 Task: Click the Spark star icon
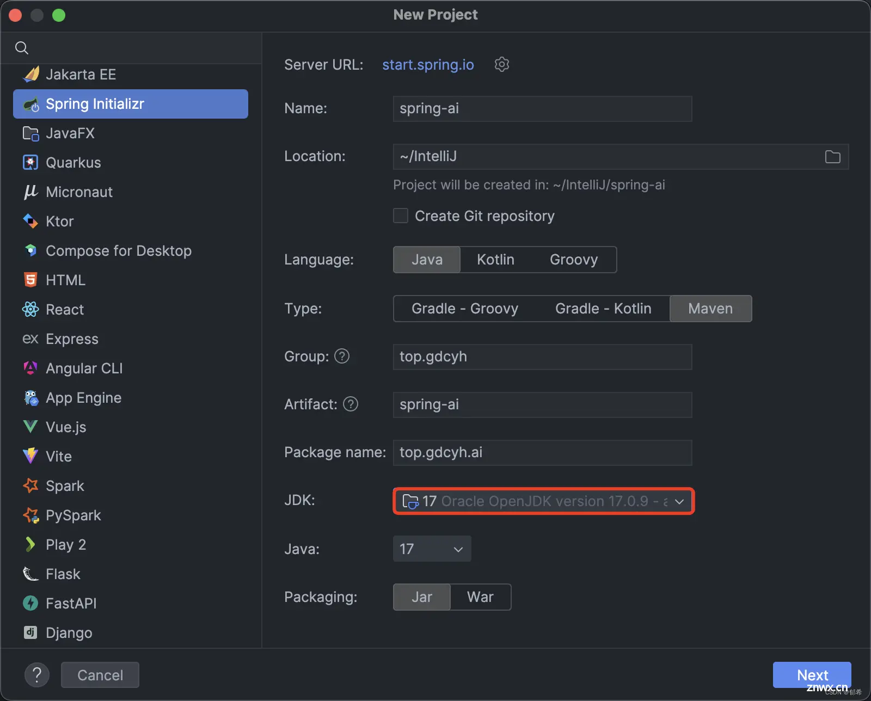[x=31, y=485]
